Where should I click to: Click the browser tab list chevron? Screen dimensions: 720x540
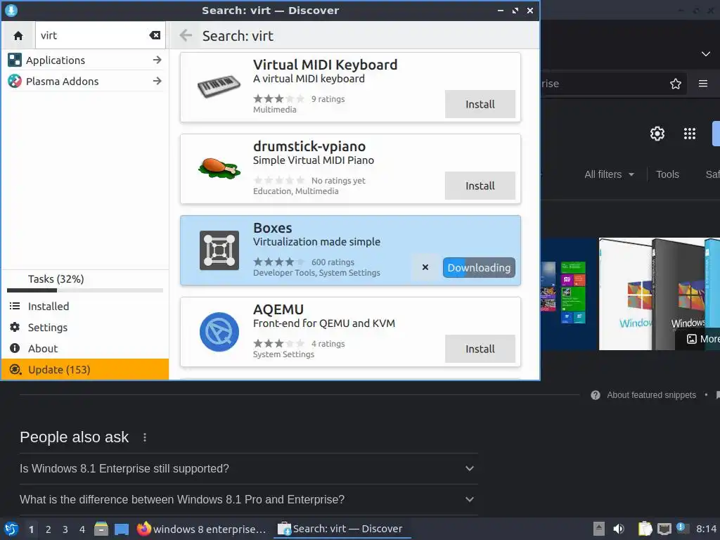706,53
